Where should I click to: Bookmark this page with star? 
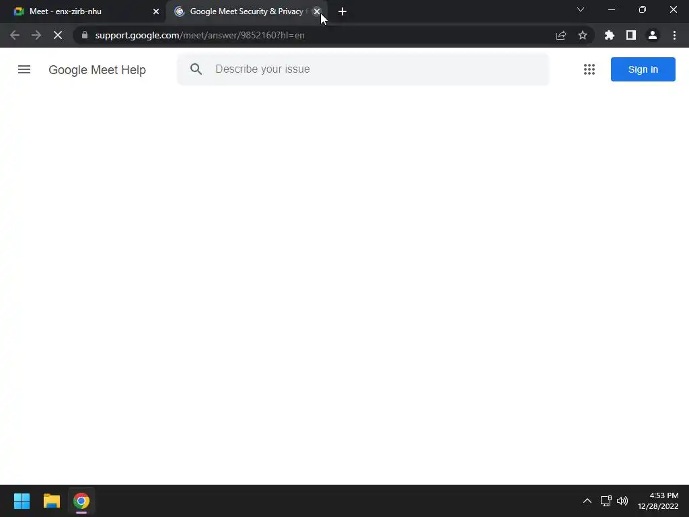click(583, 35)
